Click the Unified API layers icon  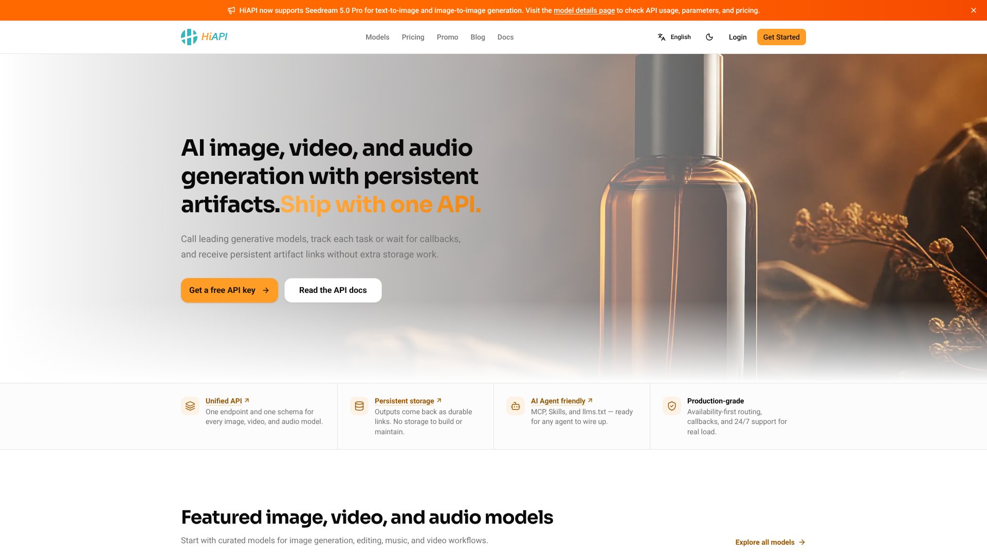click(x=190, y=406)
